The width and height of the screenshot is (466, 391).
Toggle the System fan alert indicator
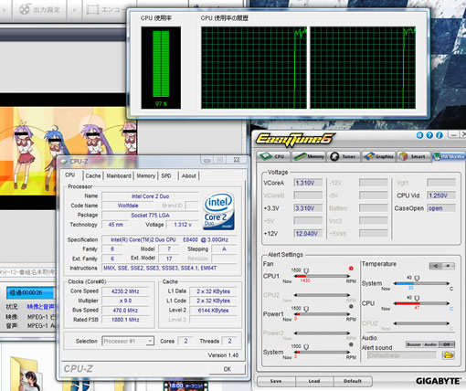tap(351, 344)
